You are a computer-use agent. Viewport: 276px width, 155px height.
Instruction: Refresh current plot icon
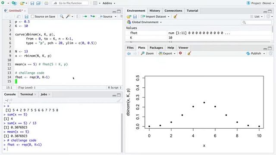[270, 53]
